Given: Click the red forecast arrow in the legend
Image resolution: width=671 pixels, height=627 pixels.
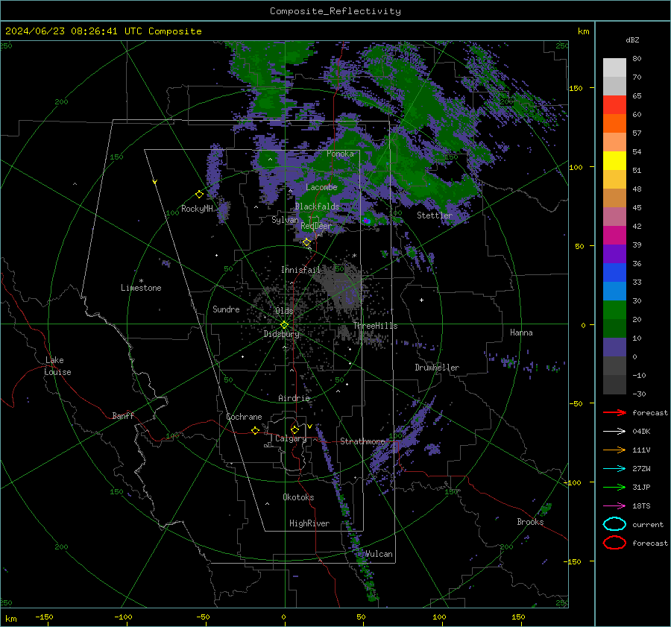Looking at the screenshot, I should [x=614, y=412].
